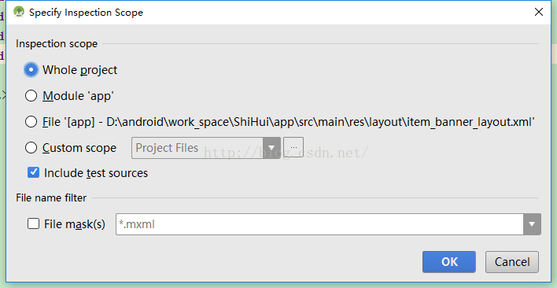Enable the File mask(s) checkbox
The image size is (557, 288).
click(33, 224)
